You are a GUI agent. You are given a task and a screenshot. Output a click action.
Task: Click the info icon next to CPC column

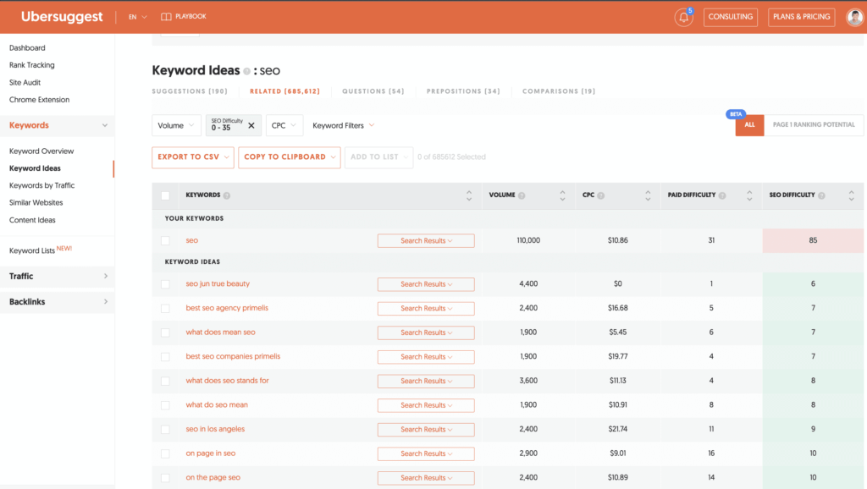(600, 195)
